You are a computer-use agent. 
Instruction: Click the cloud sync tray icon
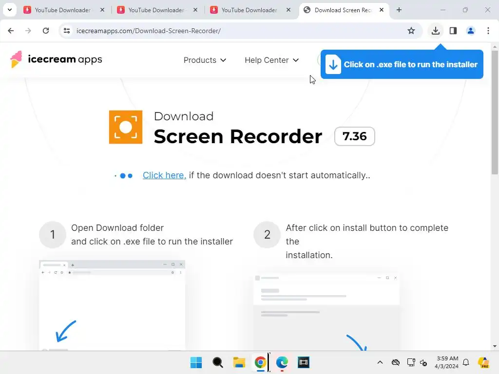396,362
